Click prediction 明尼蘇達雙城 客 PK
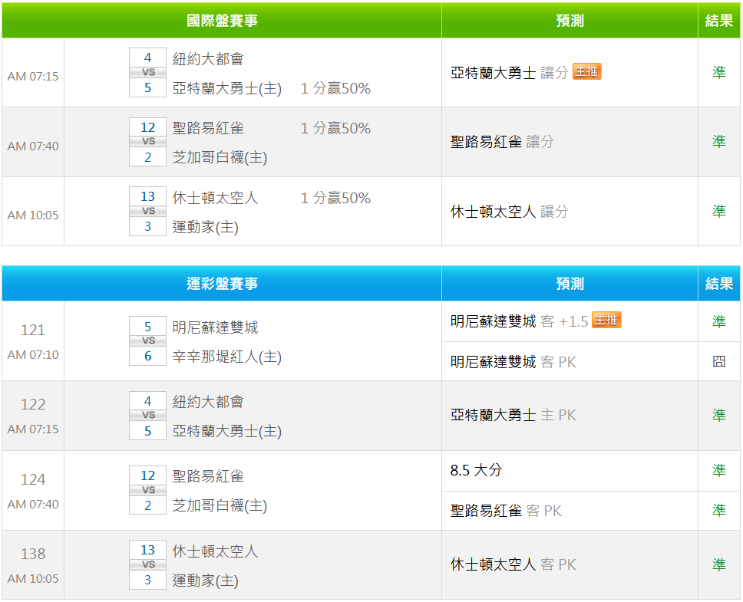Image resolution: width=743 pixels, height=602 pixels. click(x=513, y=362)
